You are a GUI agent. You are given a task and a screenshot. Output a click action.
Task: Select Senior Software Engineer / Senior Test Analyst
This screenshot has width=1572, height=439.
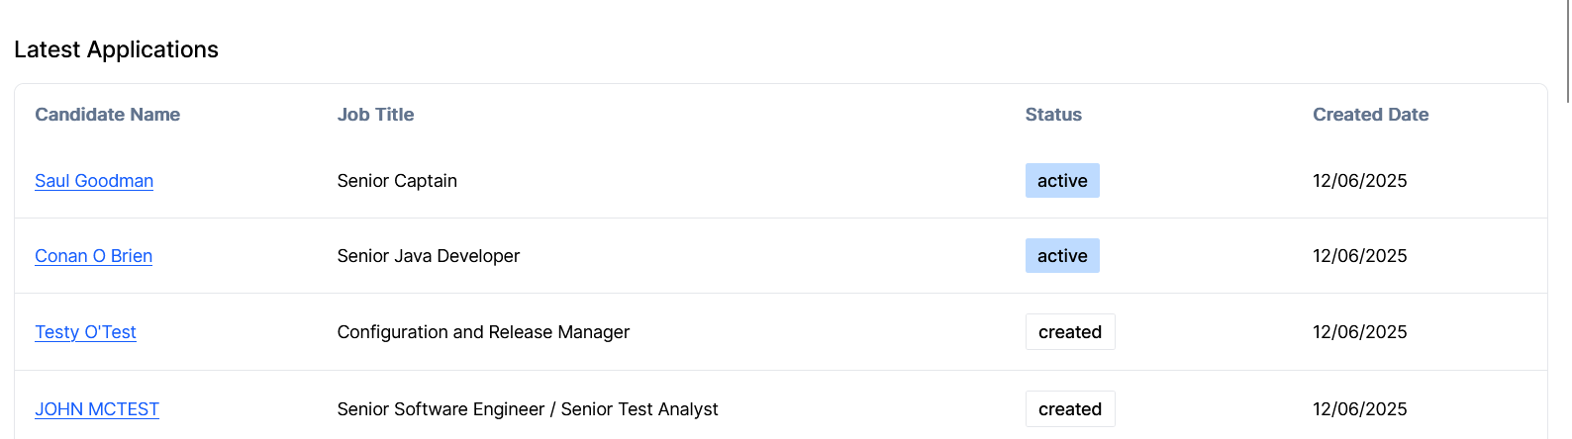pyautogui.click(x=528, y=409)
